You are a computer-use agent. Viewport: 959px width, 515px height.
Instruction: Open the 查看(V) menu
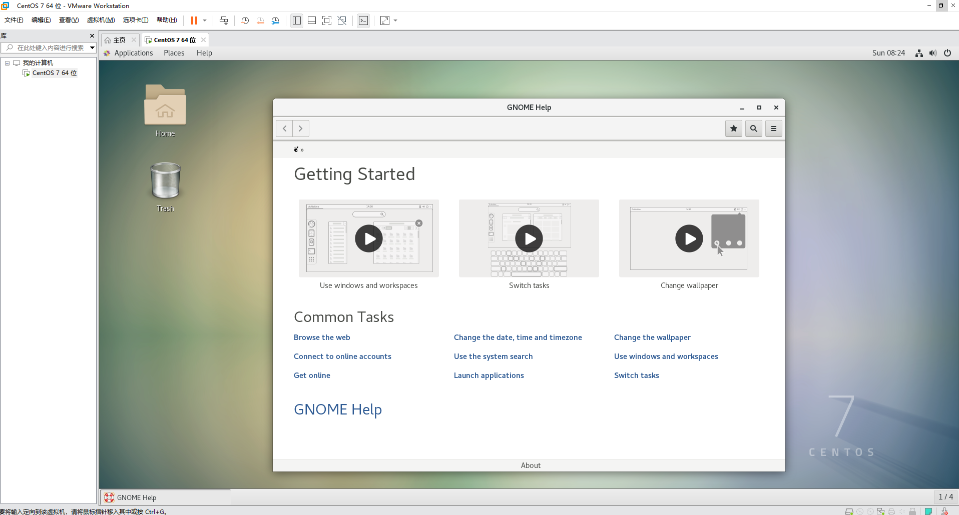coord(69,20)
